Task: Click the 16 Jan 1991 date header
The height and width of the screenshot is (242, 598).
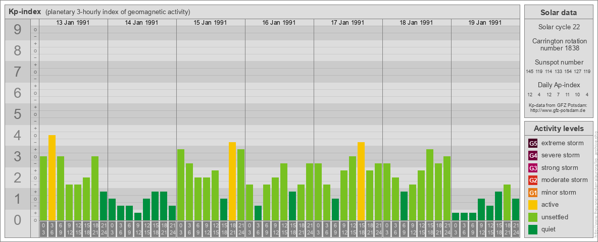Action: click(x=279, y=23)
